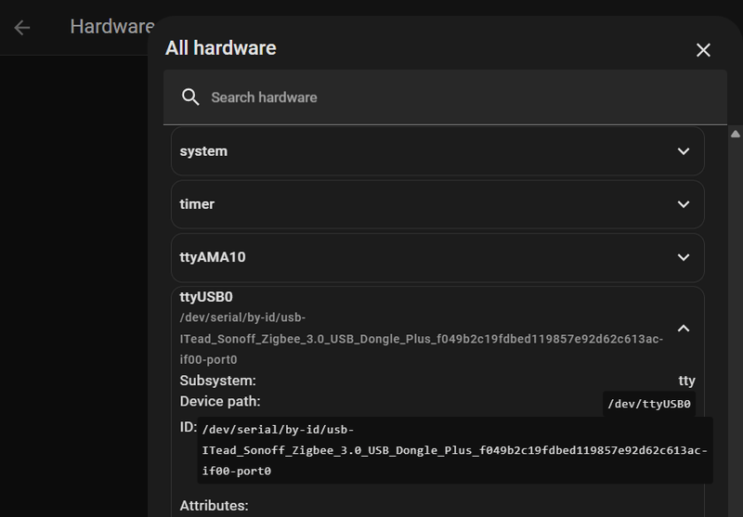The image size is (743, 517).
Task: Click the All hardware dialog title
Action: 220,48
